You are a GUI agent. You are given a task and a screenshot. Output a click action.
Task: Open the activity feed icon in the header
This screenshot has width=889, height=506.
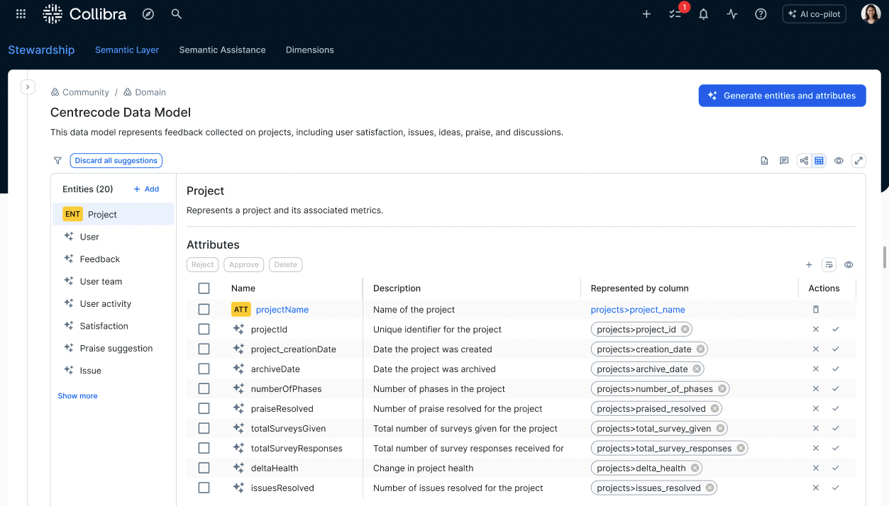(731, 13)
